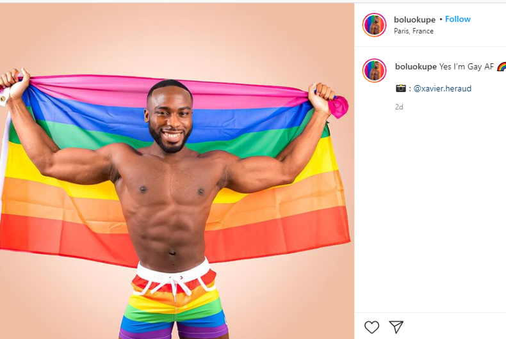Share the post via paper plane icon

(396, 327)
